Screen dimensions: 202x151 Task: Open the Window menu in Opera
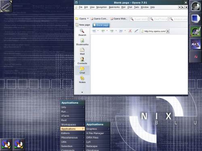pyautogui.click(x=145, y=7)
